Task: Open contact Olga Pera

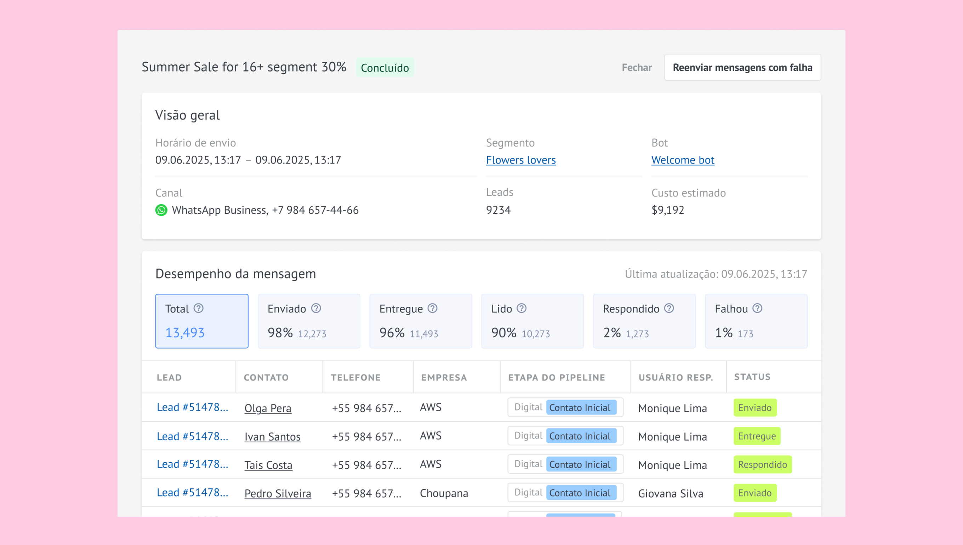Action: coord(268,408)
